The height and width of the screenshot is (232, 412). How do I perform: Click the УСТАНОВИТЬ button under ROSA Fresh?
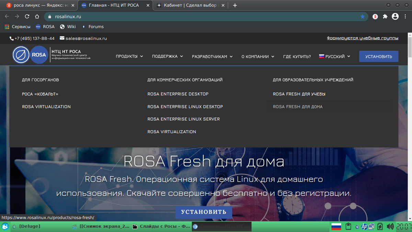pos(204,212)
